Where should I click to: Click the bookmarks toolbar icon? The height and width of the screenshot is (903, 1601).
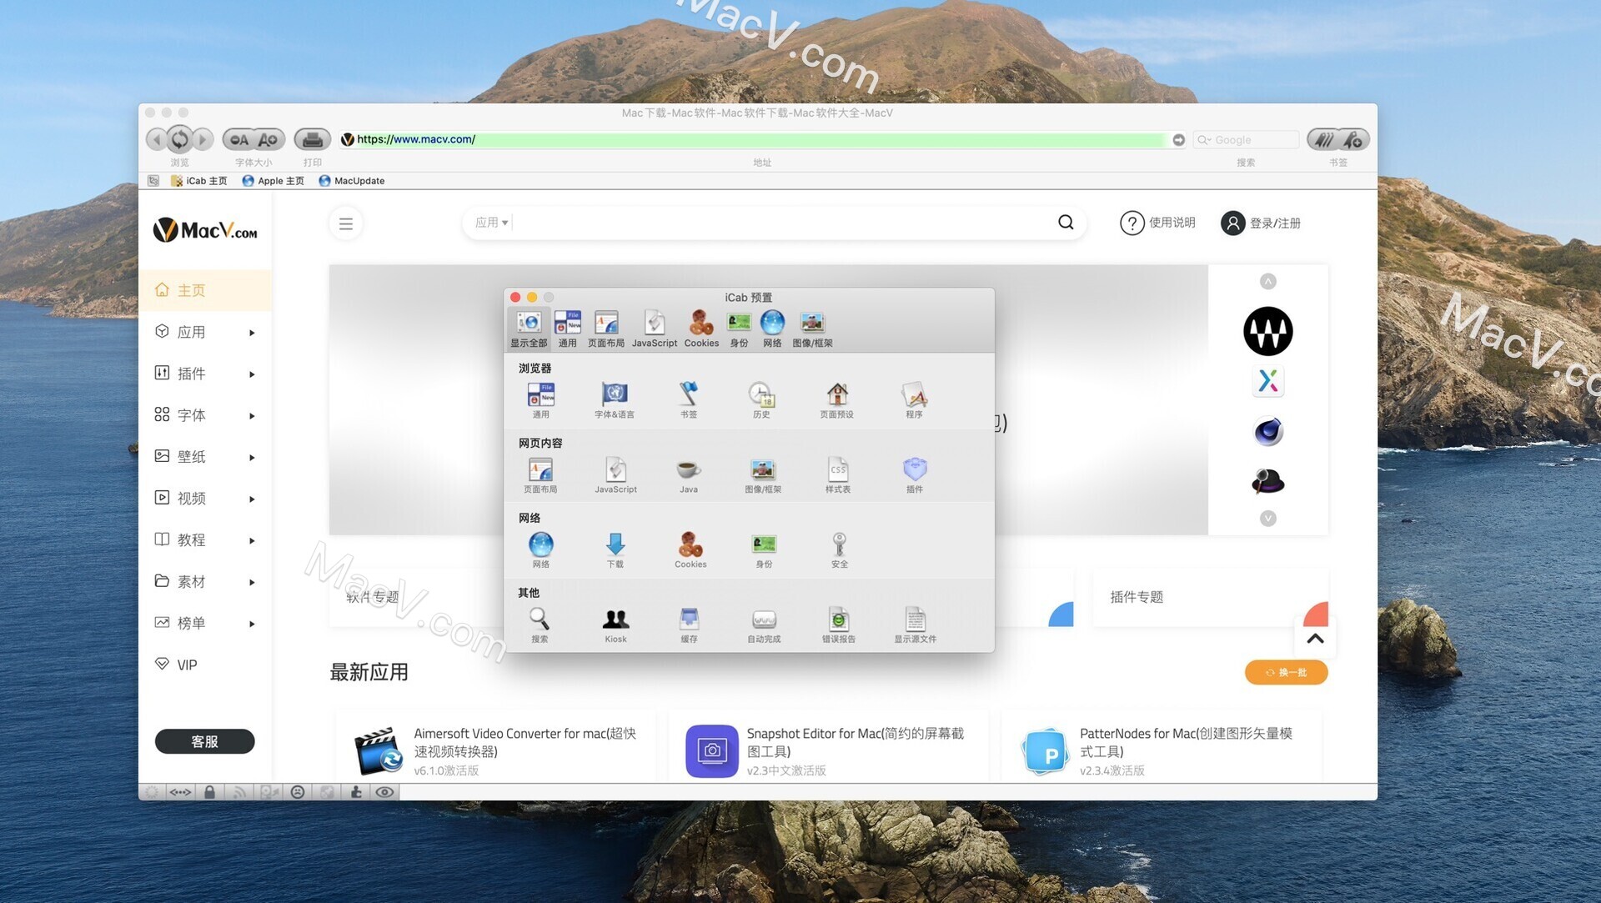pos(1323,139)
